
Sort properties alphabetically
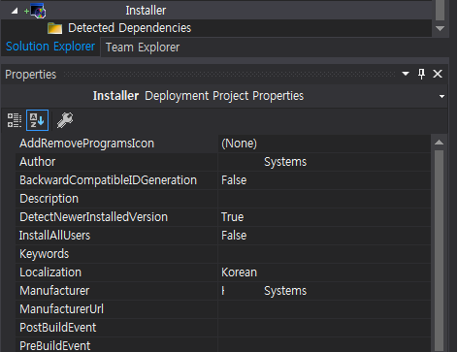point(37,120)
